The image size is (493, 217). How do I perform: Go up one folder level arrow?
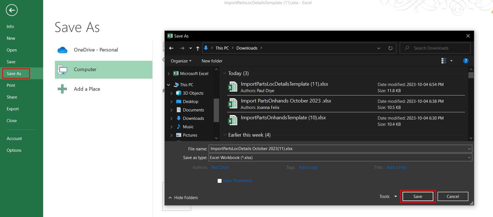point(198,48)
